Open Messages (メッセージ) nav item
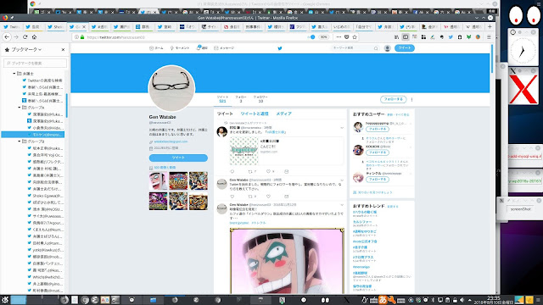 pyautogui.click(x=224, y=48)
